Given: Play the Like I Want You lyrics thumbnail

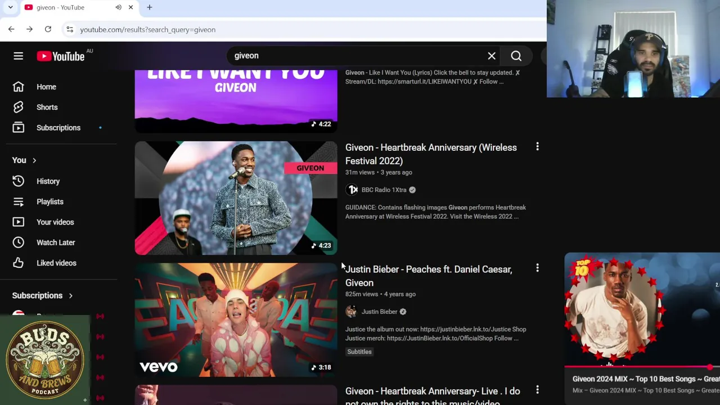Looking at the screenshot, I should [x=236, y=100].
